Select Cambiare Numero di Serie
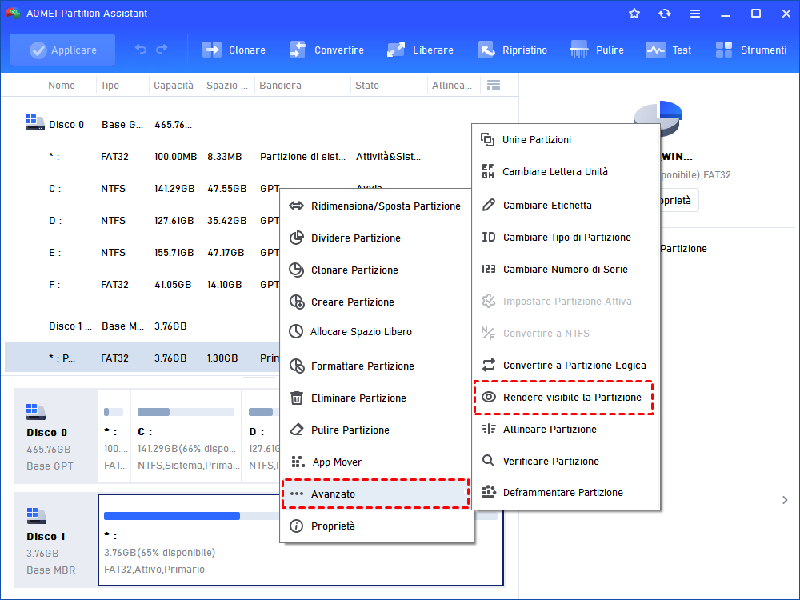This screenshot has height=600, width=800. tap(566, 270)
